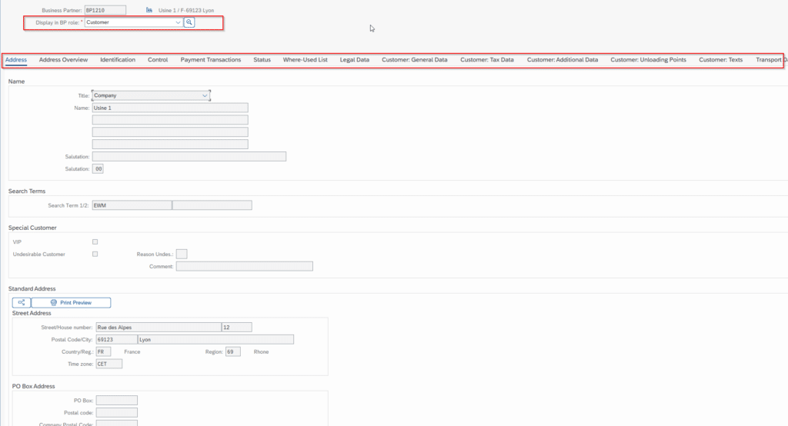The height and width of the screenshot is (426, 788).
Task: Click the Special Customer section heading
Action: [32, 228]
